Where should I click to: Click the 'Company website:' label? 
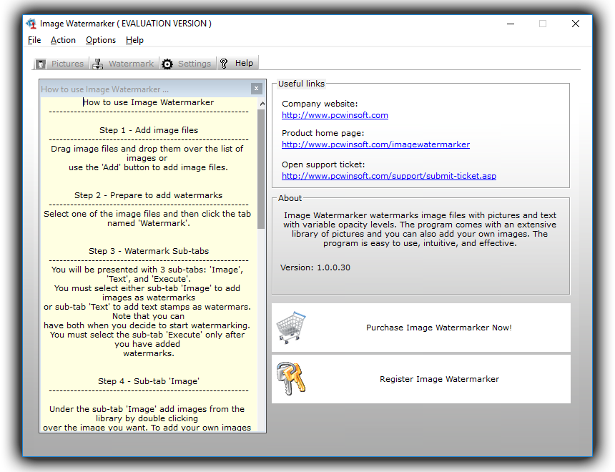click(x=320, y=104)
